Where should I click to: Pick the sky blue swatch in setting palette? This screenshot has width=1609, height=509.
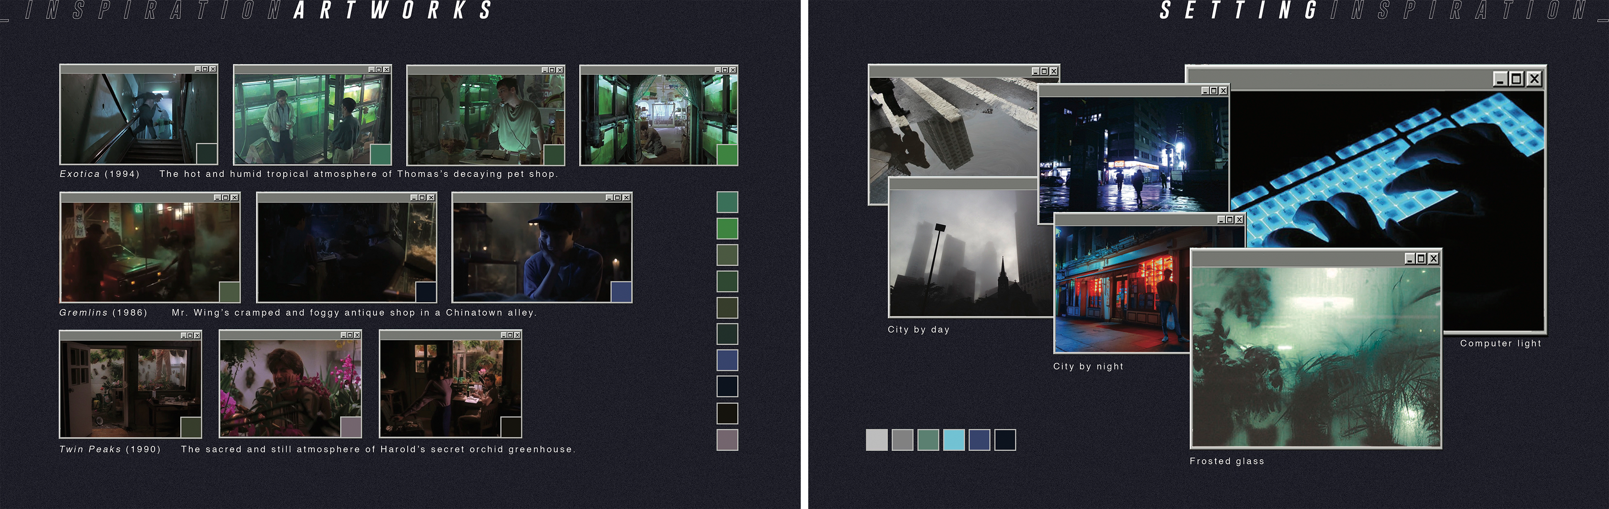tap(954, 440)
